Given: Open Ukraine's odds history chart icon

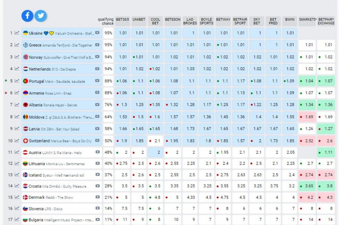Looking at the screenshot, I should pyautogui.click(x=17, y=33).
